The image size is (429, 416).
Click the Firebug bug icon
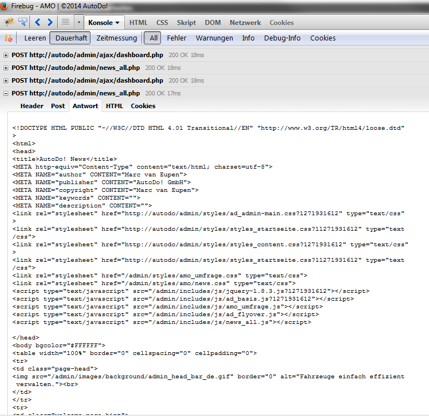pyautogui.click(x=9, y=22)
